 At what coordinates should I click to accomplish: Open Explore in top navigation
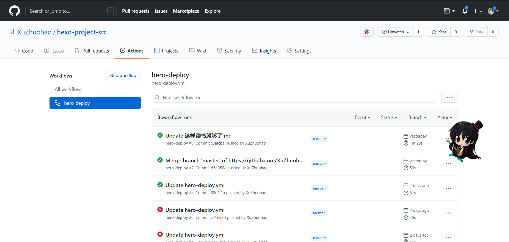[x=213, y=11]
